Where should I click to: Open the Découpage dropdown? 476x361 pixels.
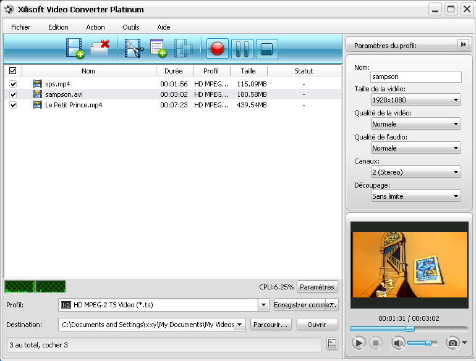(x=415, y=196)
